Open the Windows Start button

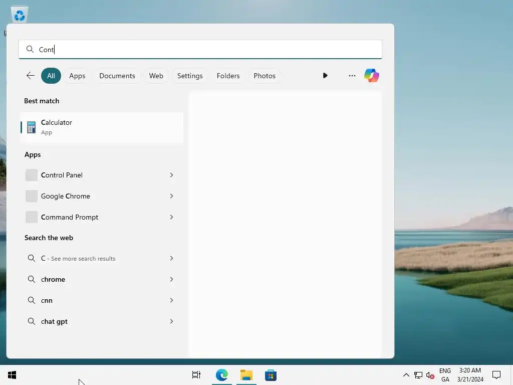coord(12,375)
